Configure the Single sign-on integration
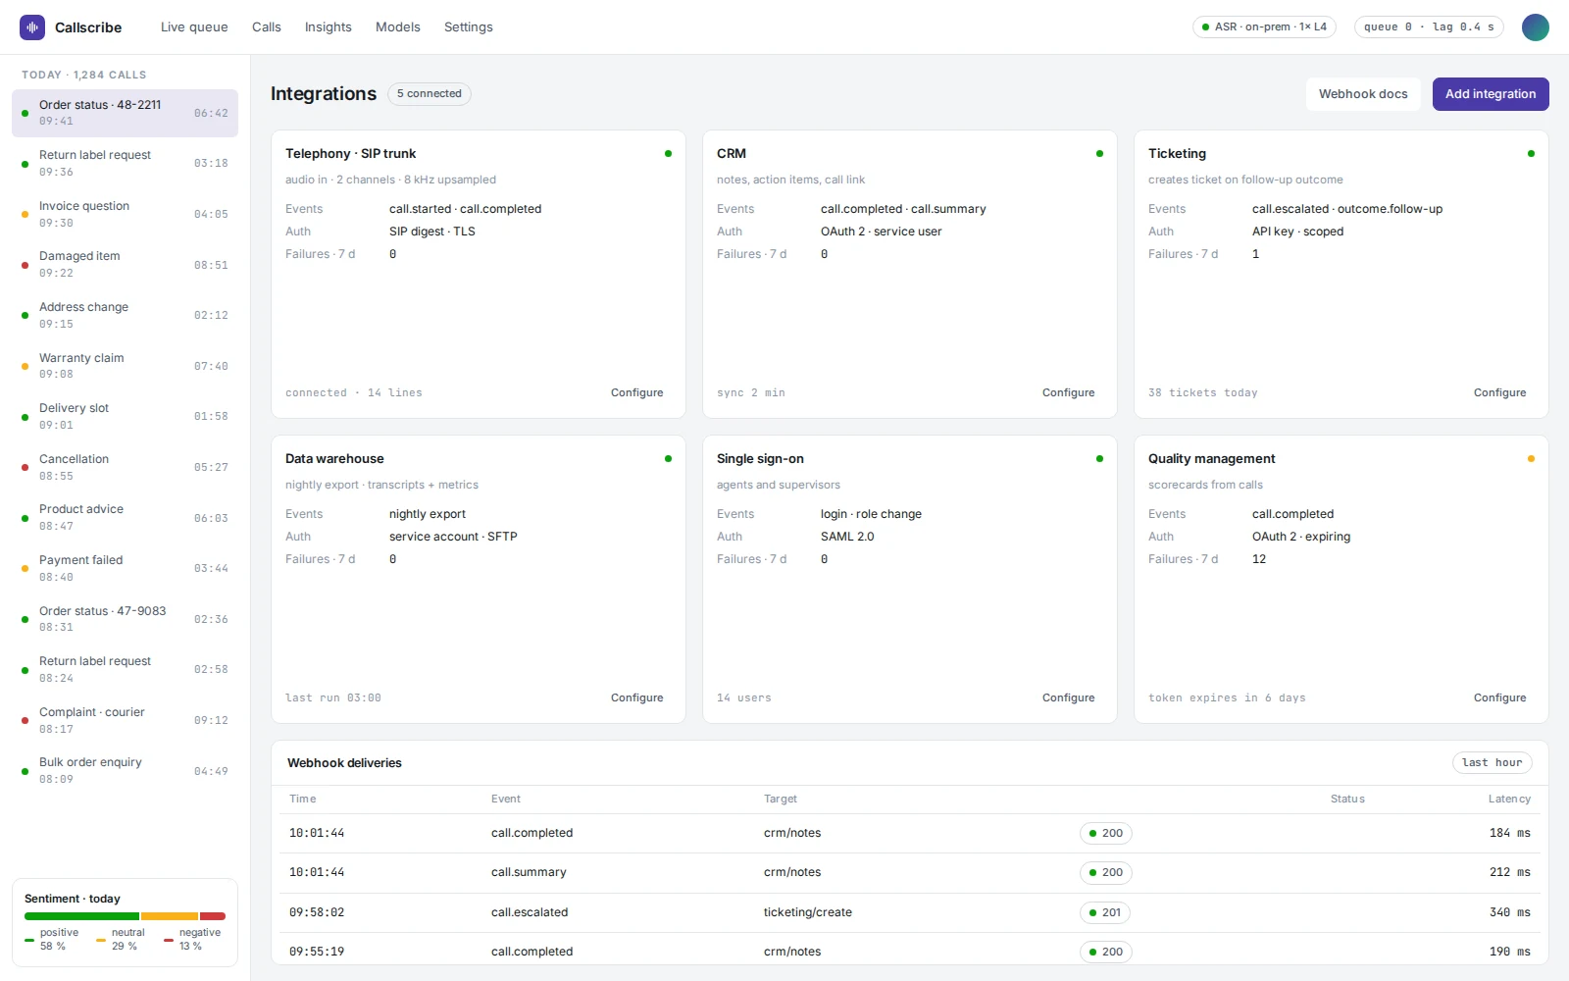1569x981 pixels. click(1068, 697)
